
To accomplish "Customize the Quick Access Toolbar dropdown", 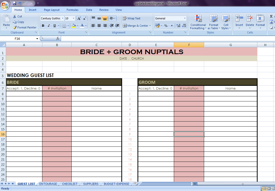I will tap(38, 3).
